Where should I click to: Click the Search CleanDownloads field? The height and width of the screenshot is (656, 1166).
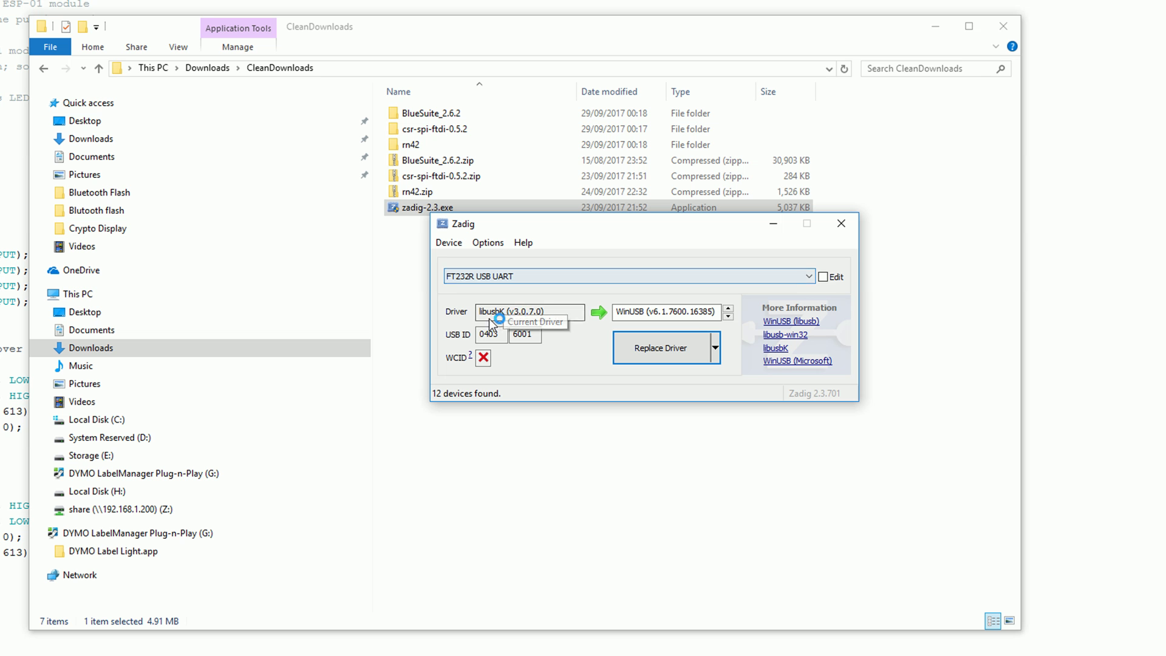click(929, 69)
